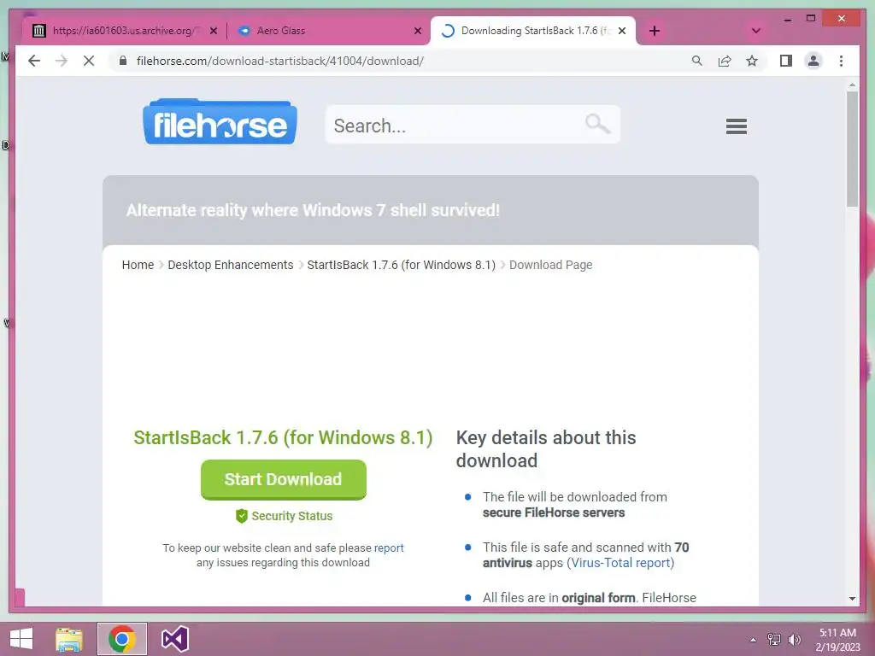Click the taskbar clock showing 5:11 AM
Image resolution: width=875 pixels, height=656 pixels.
[x=837, y=640]
